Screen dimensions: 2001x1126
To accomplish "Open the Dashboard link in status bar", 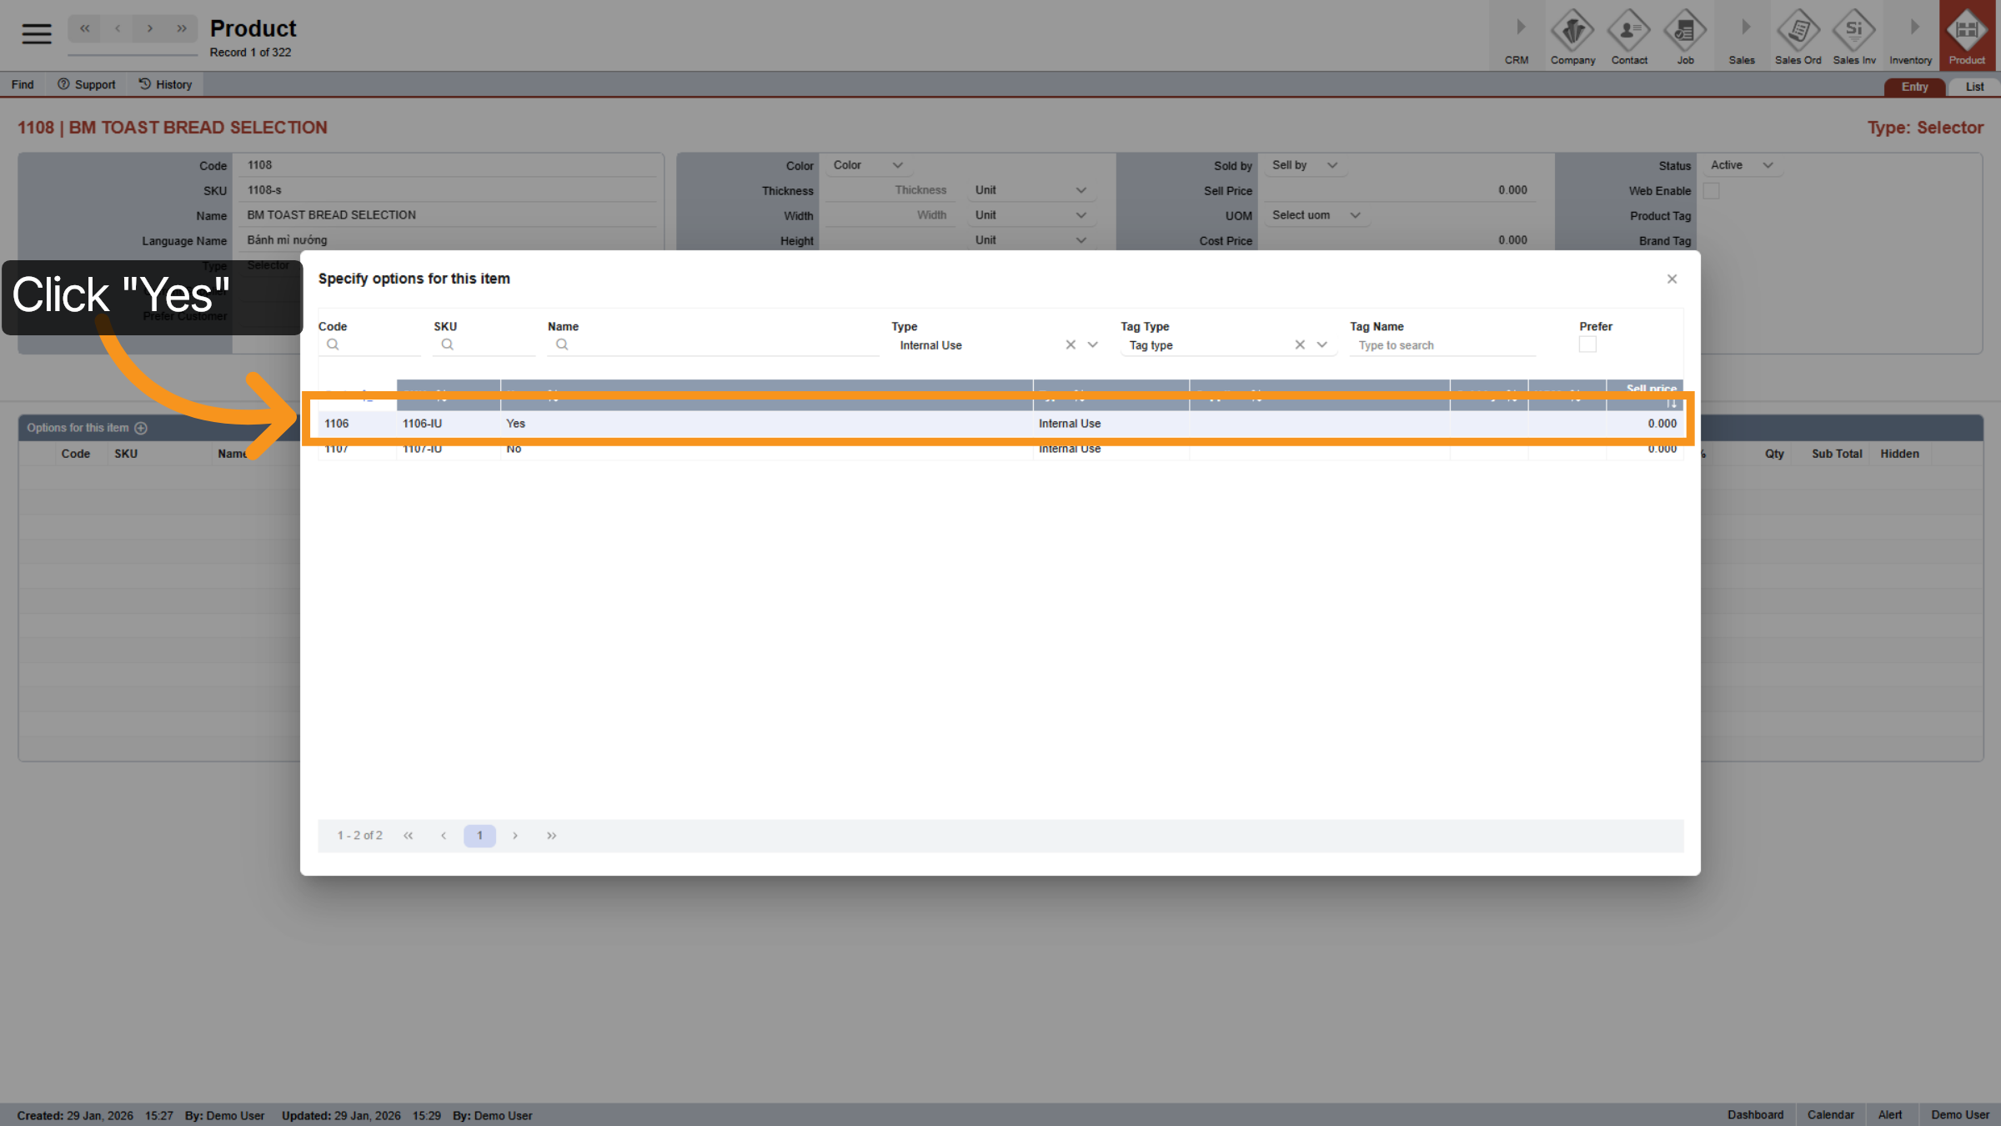I will point(1755,1114).
